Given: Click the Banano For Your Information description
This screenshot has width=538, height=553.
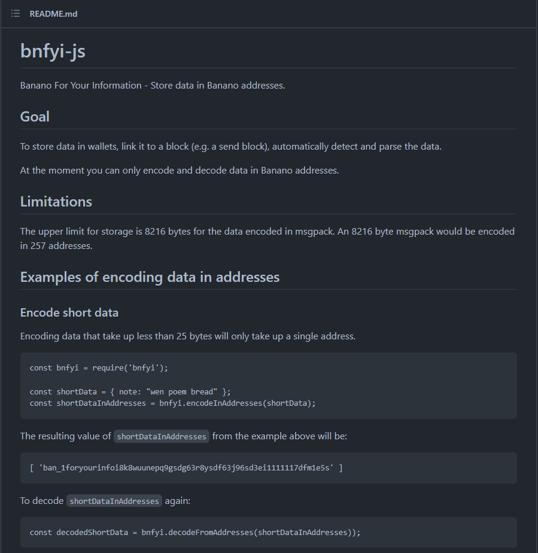Looking at the screenshot, I should 153,86.
